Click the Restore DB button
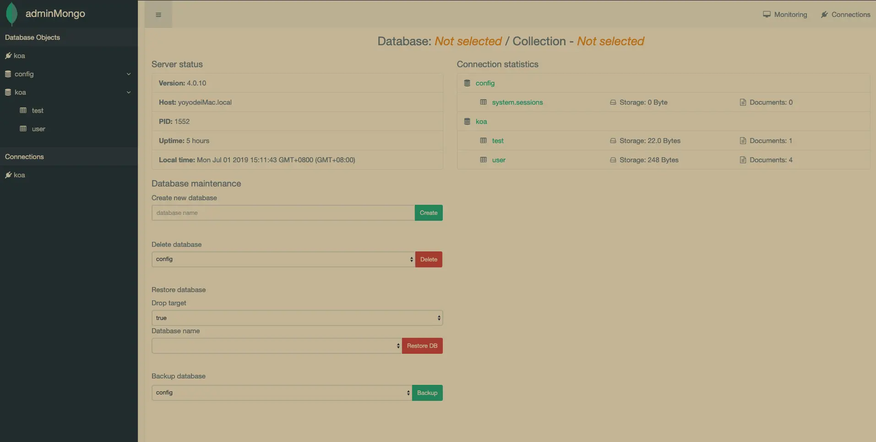The height and width of the screenshot is (442, 876). coord(422,346)
